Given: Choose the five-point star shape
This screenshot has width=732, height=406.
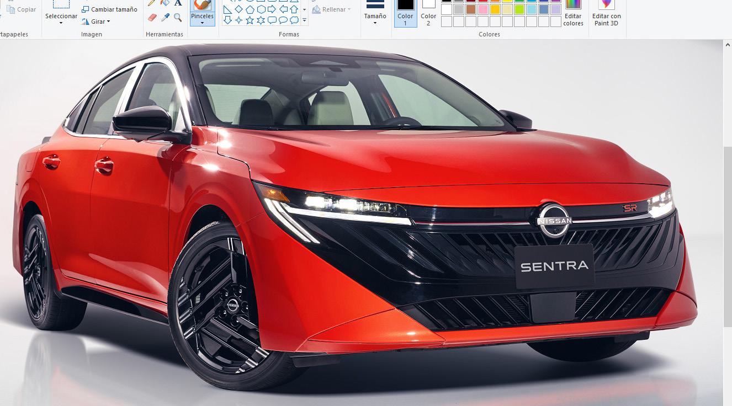Looking at the screenshot, I should click(250, 20).
